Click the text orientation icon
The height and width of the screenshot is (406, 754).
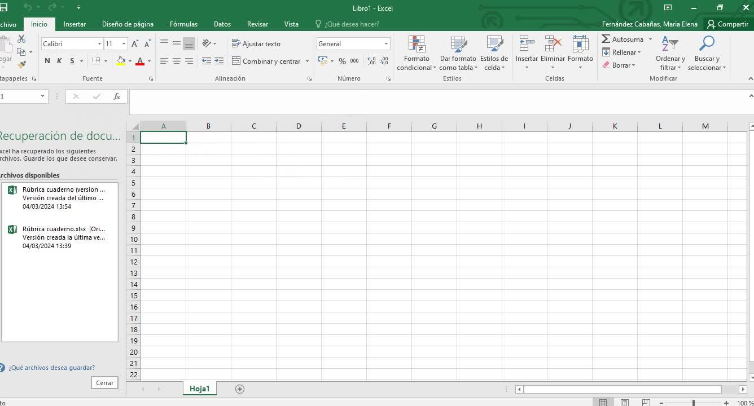pyautogui.click(x=207, y=43)
